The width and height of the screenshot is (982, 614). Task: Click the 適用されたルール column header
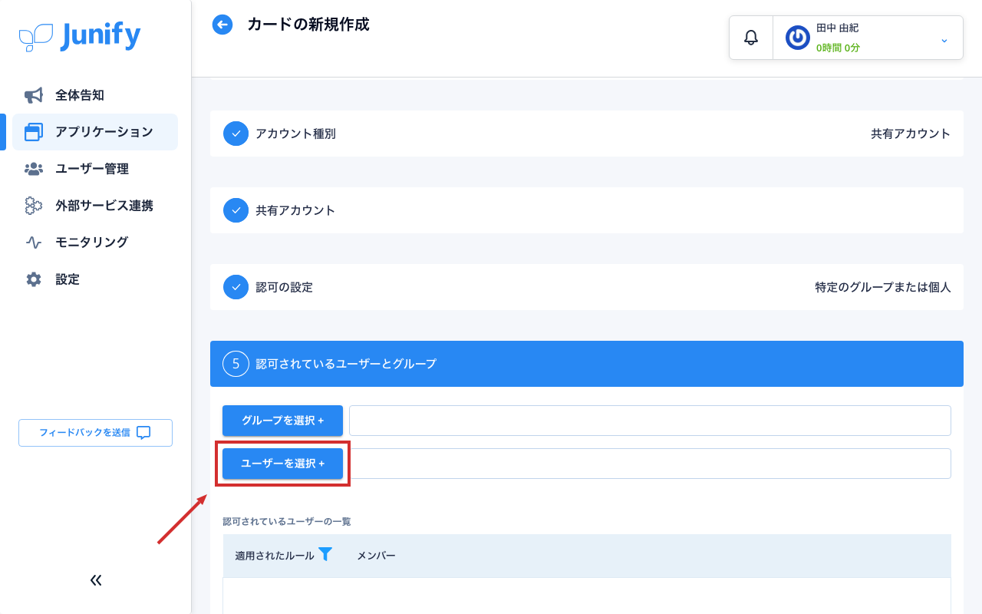[x=275, y=556]
